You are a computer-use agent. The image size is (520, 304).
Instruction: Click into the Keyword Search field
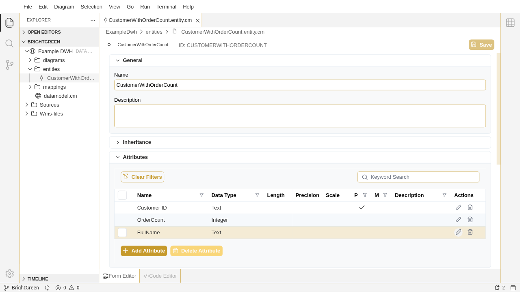tap(422, 177)
